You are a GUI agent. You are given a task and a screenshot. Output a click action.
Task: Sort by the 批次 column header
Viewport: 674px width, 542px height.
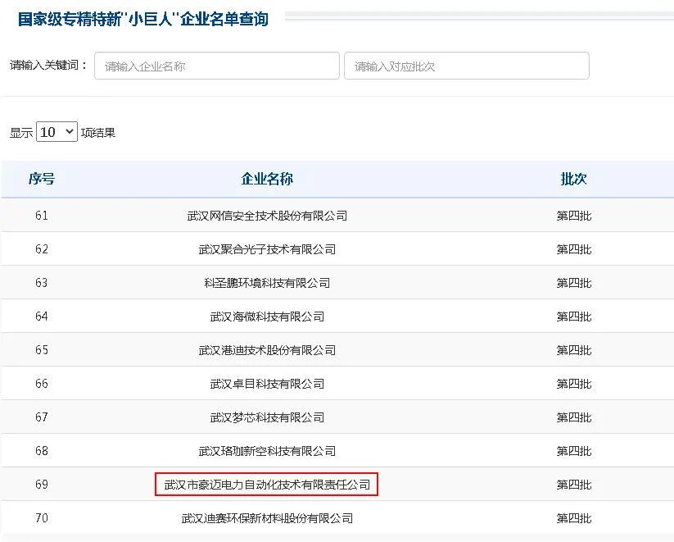coord(573,180)
